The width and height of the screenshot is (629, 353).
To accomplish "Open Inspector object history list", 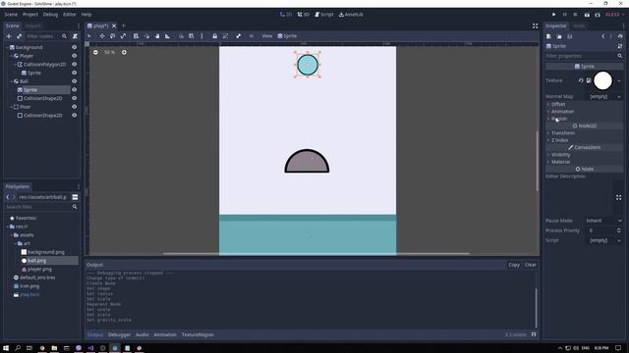I will (620, 36).
